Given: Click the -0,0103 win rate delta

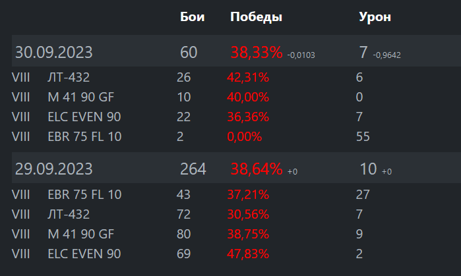Looking at the screenshot, I should tap(301, 55).
